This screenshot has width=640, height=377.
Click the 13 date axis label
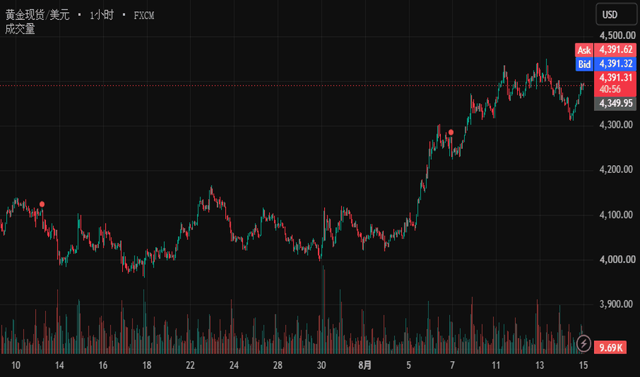pyautogui.click(x=540, y=365)
